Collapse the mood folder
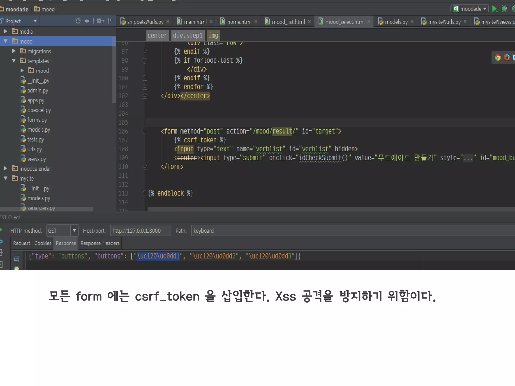 [x=6, y=41]
